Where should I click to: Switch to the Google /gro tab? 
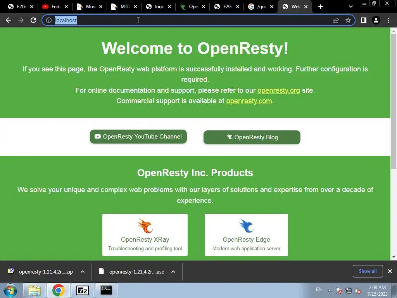click(258, 7)
